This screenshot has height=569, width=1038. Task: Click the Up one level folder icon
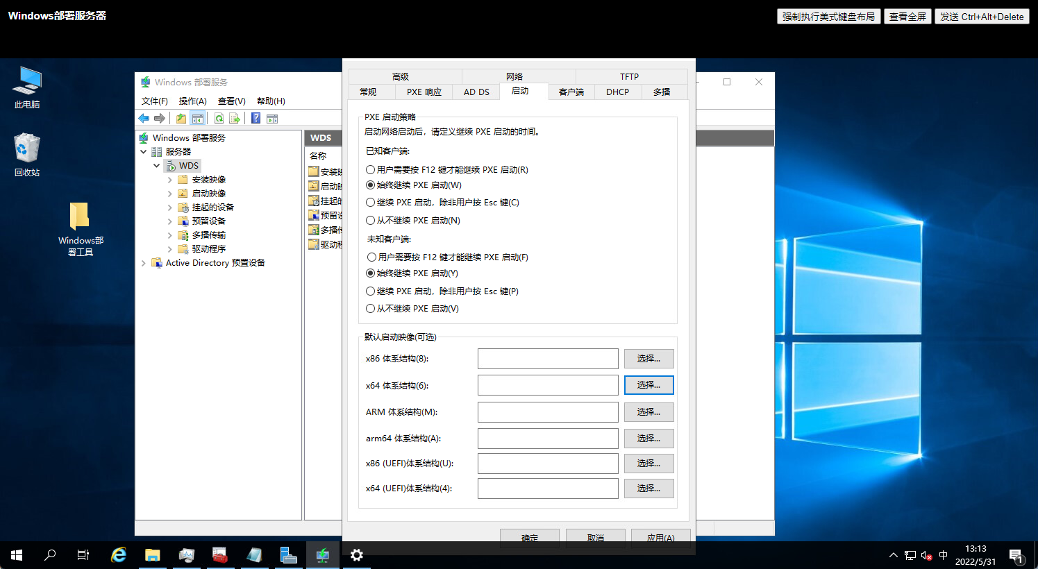pyautogui.click(x=181, y=118)
